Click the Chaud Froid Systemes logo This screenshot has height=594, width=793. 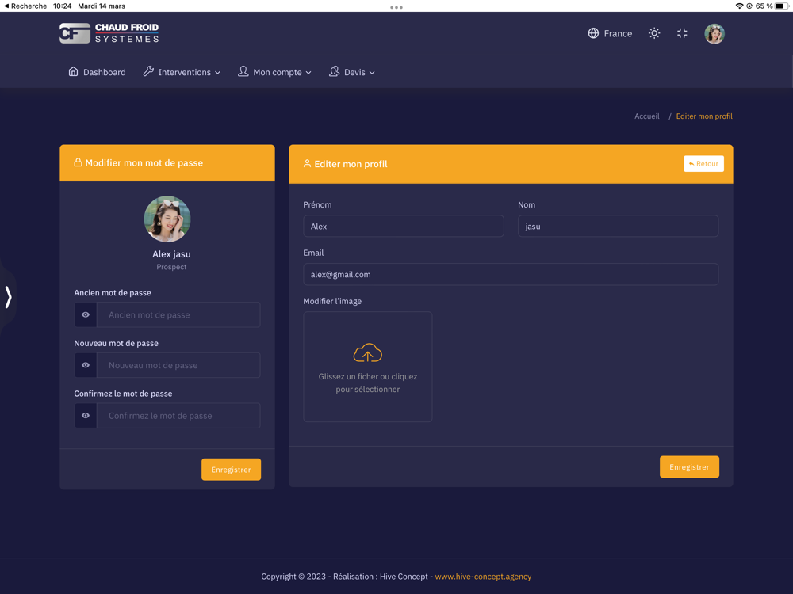(x=109, y=33)
